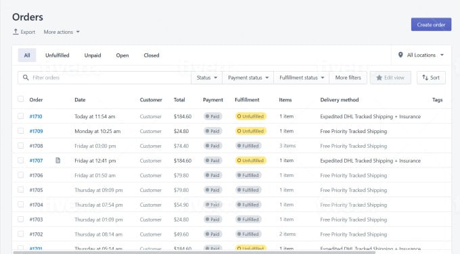Viewport: 460px width, 254px height.
Task: Select the checkbox for order #1703
Action: 20,219
